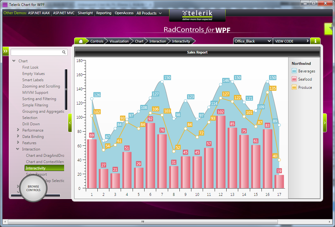The image size is (335, 227).
Task: Collapse the Interaction tree node
Action: (18, 149)
